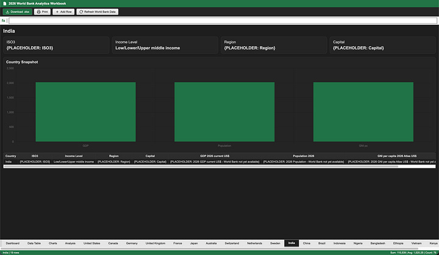The height and width of the screenshot is (255, 439).
Task: Click GNI per capita 2026 Atlas US$ header
Action: tap(397, 156)
